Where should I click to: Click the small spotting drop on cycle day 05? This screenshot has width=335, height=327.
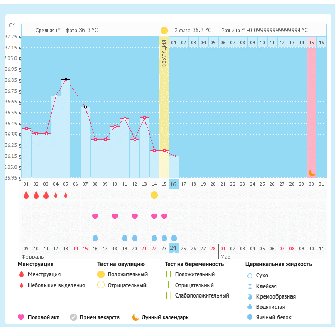tap(66, 196)
